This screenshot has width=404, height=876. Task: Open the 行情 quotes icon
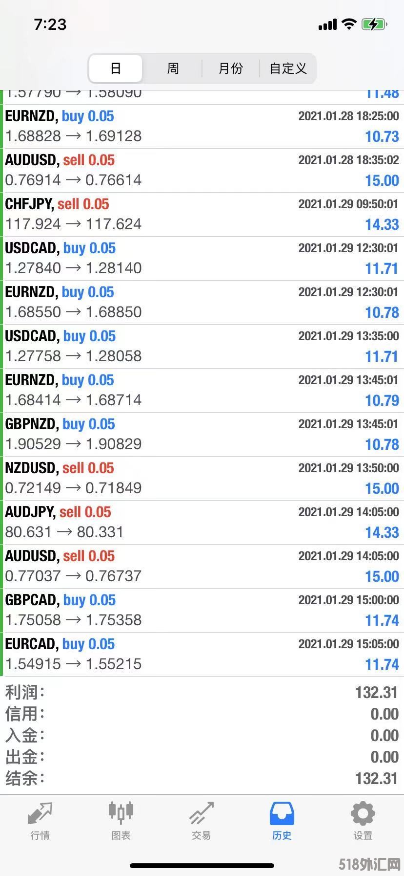click(x=40, y=814)
